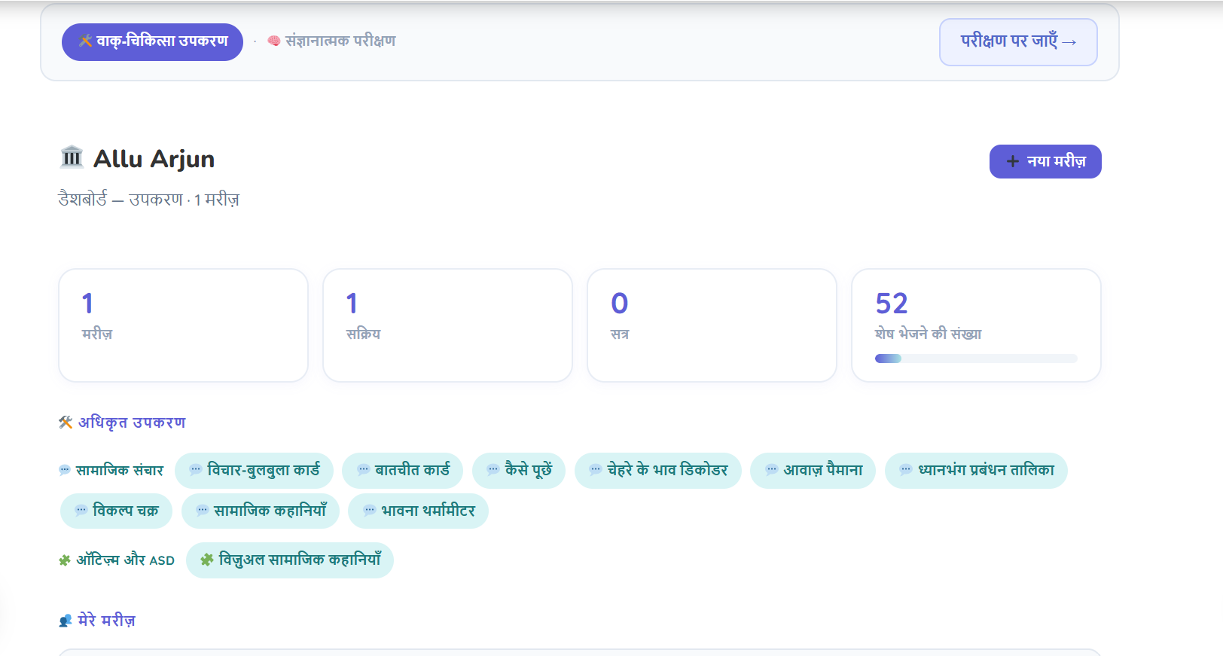Open the बातचीत कार्ड tool
Viewport: 1223px width, 656px height.
click(403, 471)
